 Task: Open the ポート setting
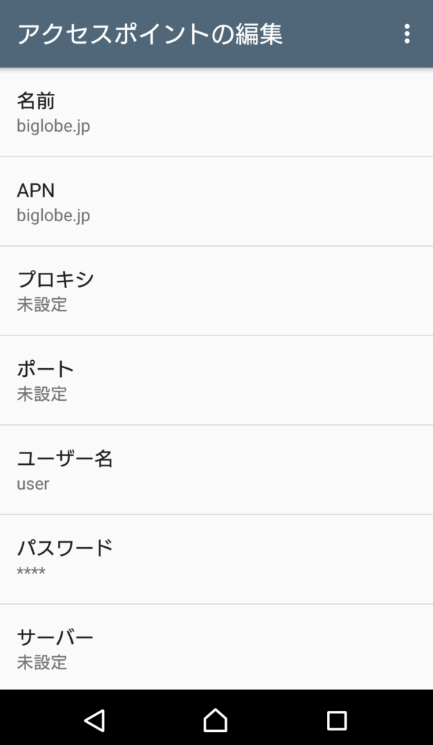216,380
